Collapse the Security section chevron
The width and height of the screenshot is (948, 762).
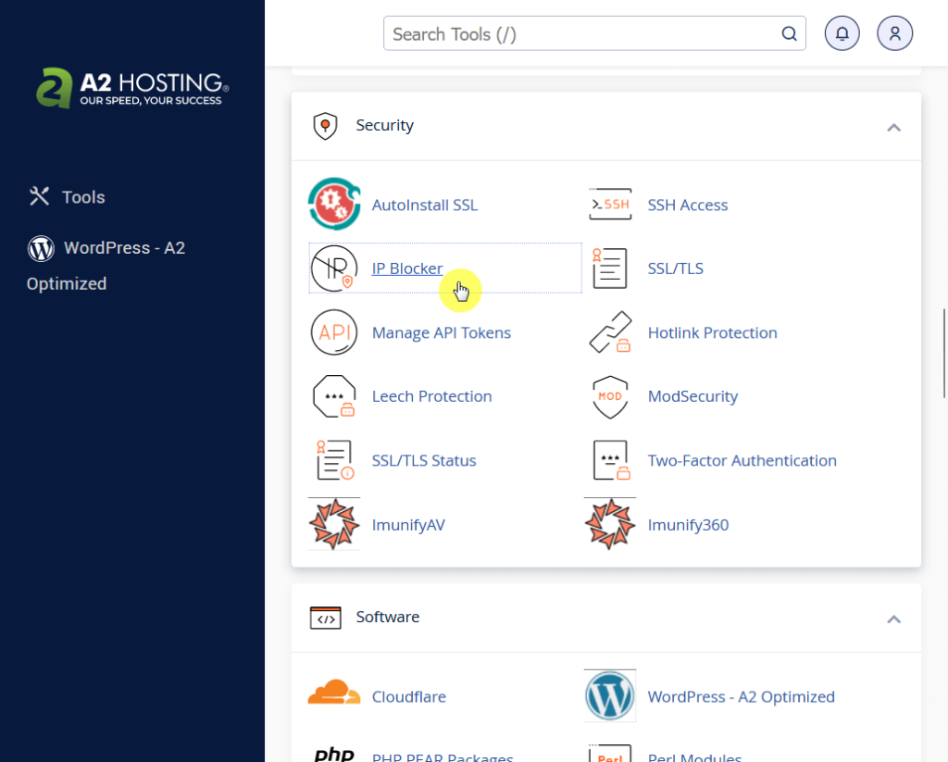893,128
